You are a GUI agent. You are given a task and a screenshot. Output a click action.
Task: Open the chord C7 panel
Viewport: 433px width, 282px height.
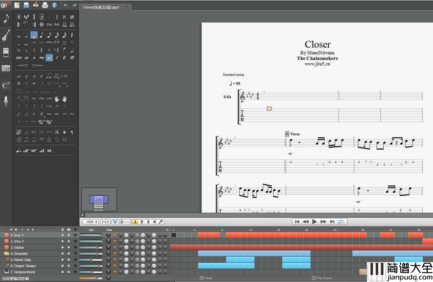click(6, 85)
